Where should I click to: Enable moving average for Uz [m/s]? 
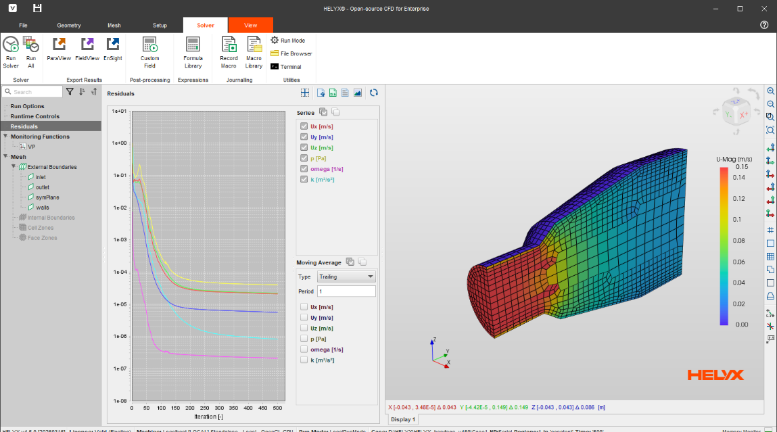pyautogui.click(x=304, y=328)
